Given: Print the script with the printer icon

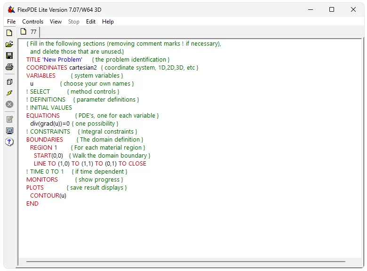Looking at the screenshot, I should pyautogui.click(x=9, y=67).
